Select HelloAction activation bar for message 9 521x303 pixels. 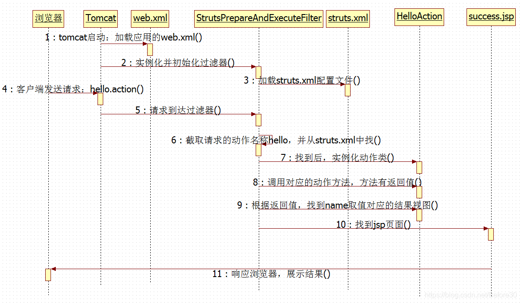pos(420,215)
